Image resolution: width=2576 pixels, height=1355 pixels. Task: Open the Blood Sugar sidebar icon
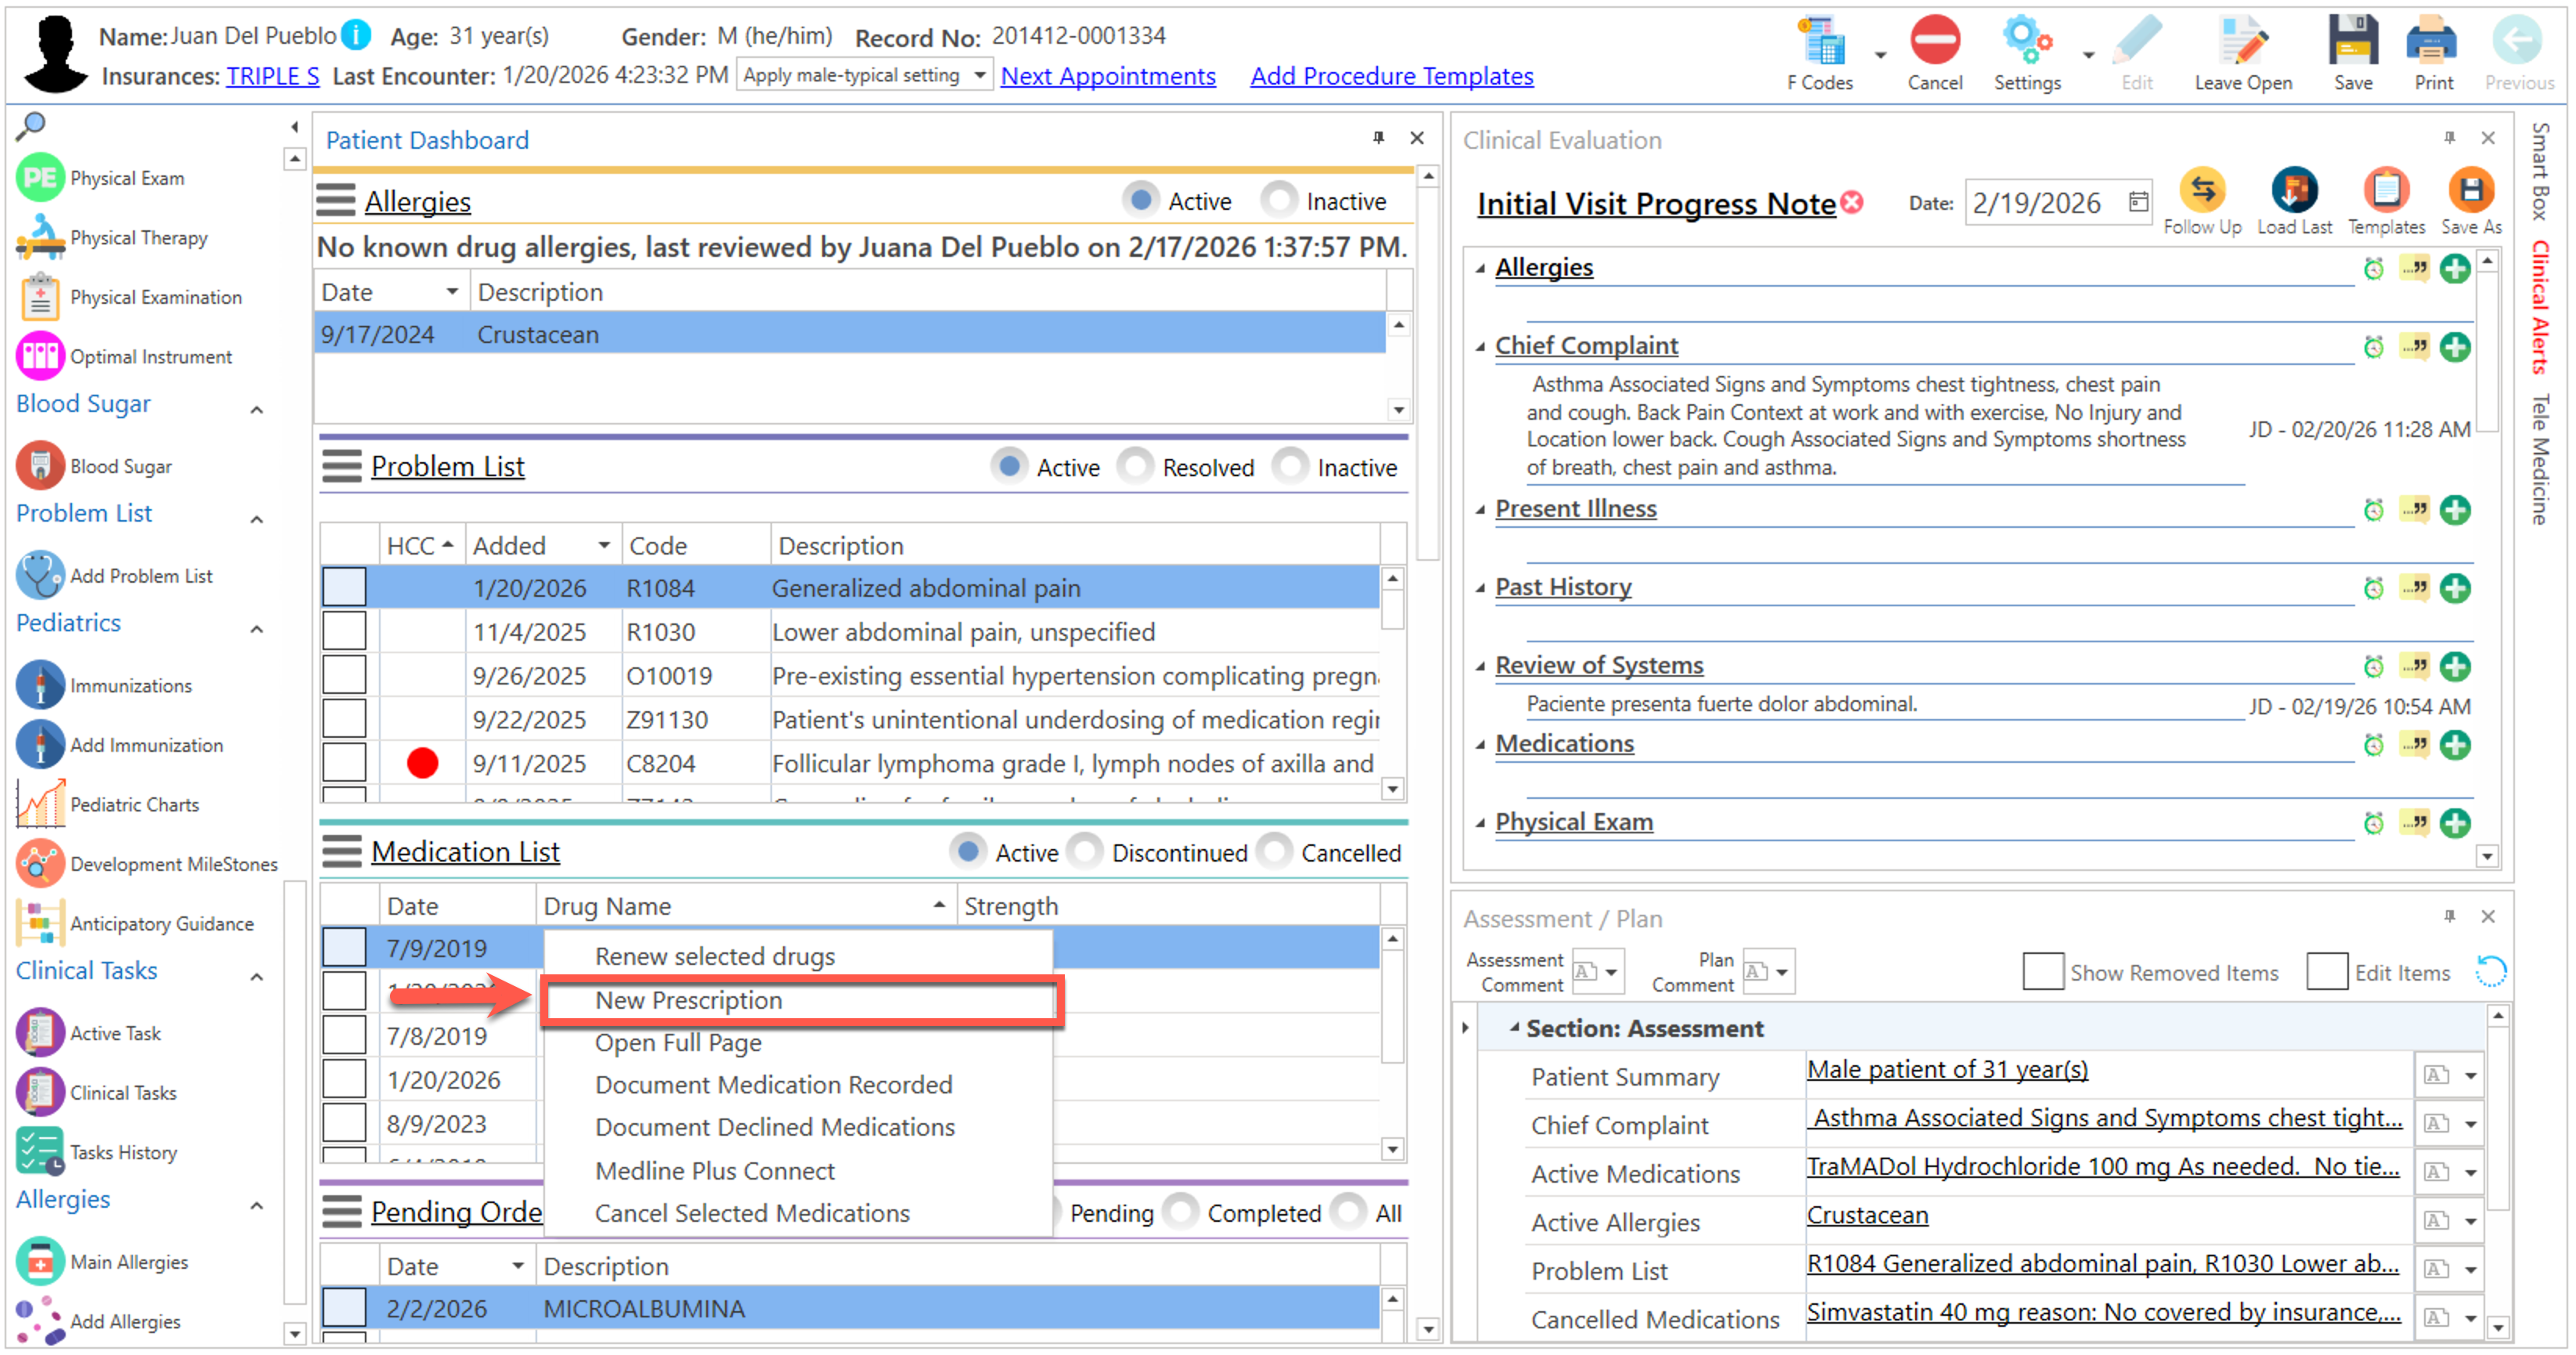click(40, 466)
